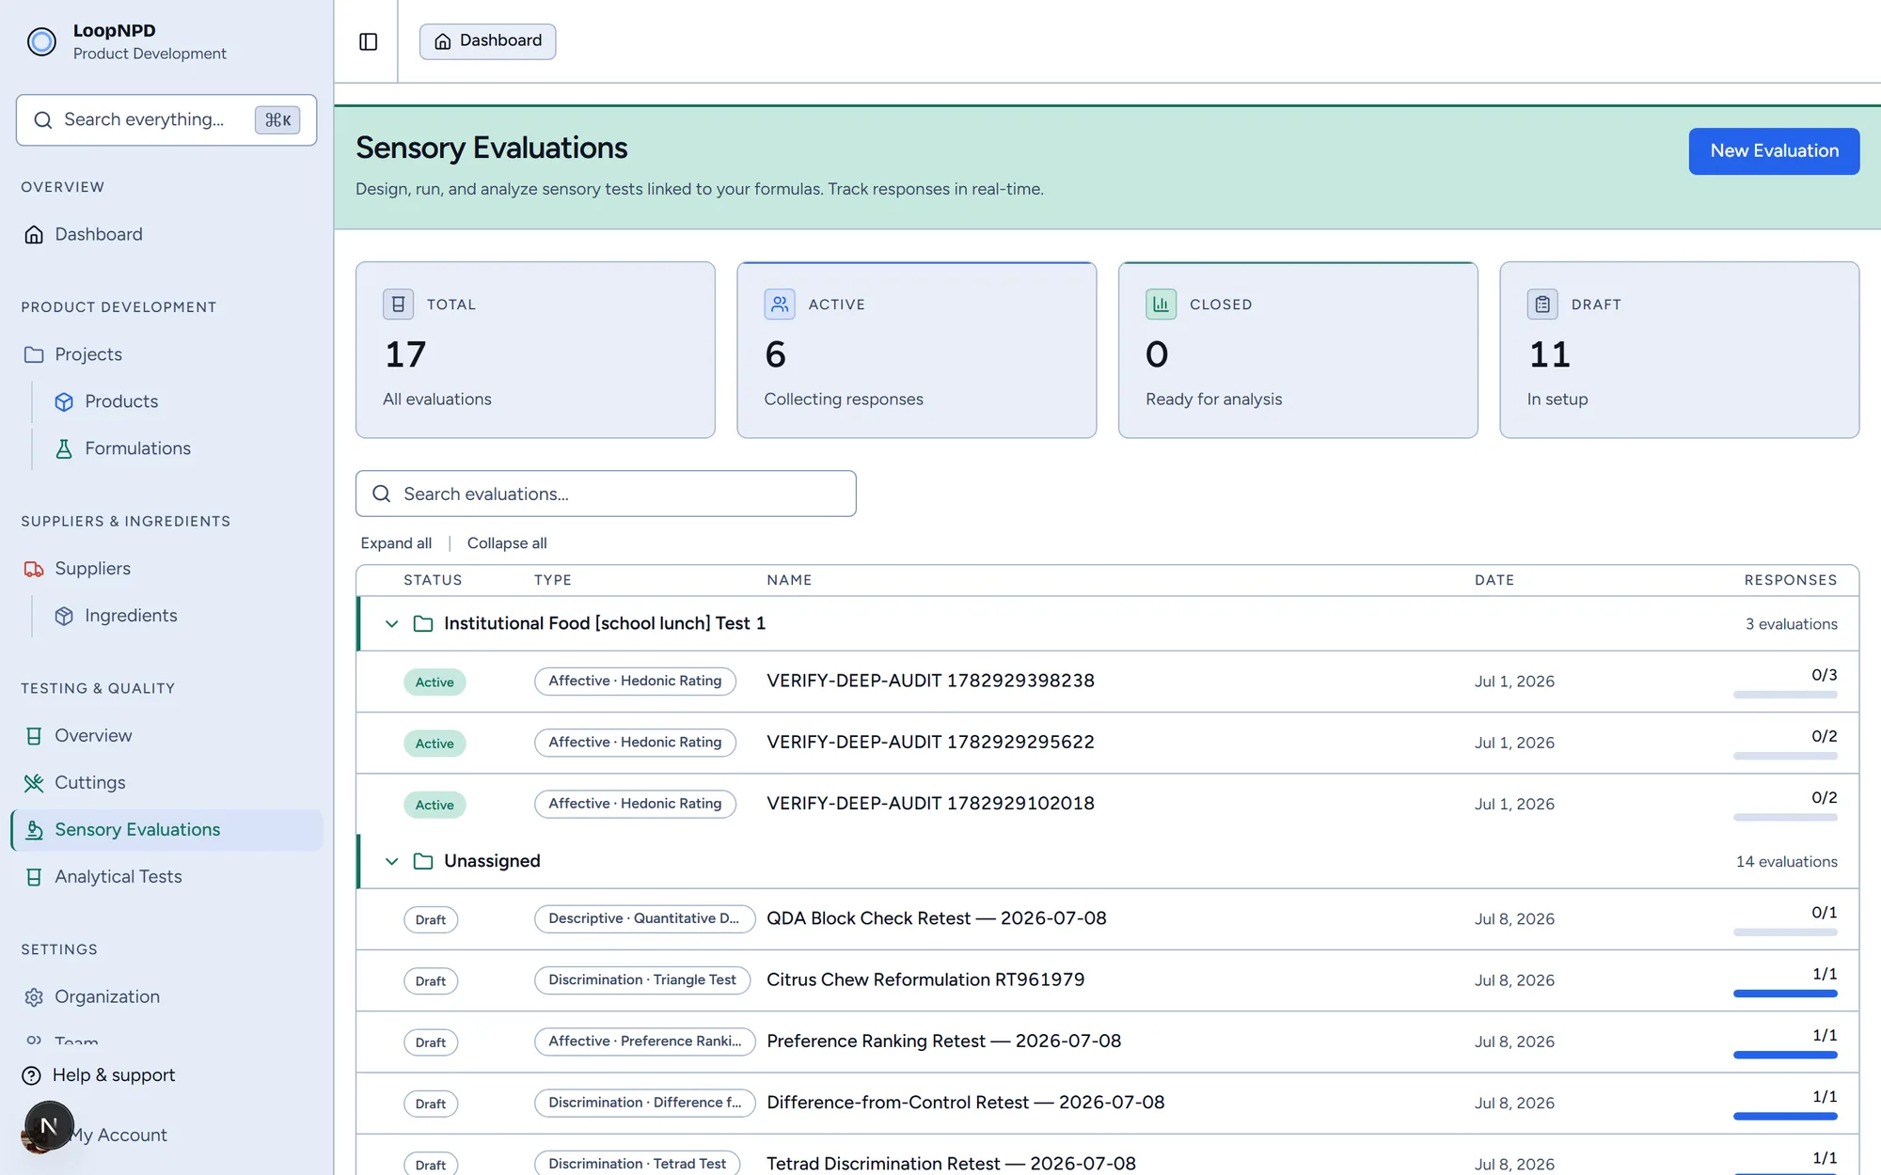Click the Draft card clipboard icon
Viewport: 1881px width, 1175px height.
click(1542, 305)
